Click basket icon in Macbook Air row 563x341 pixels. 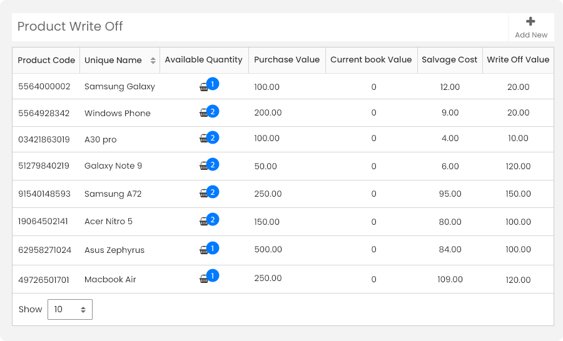click(x=203, y=279)
